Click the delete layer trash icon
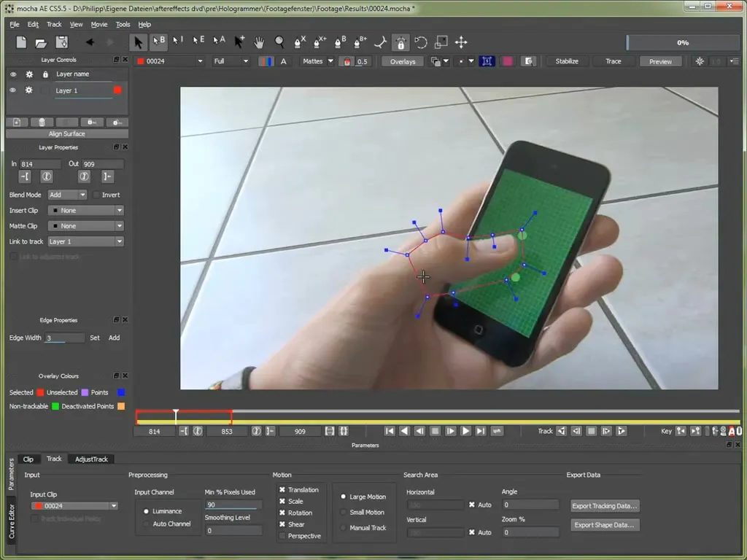Image resolution: width=747 pixels, height=560 pixels. click(x=42, y=122)
